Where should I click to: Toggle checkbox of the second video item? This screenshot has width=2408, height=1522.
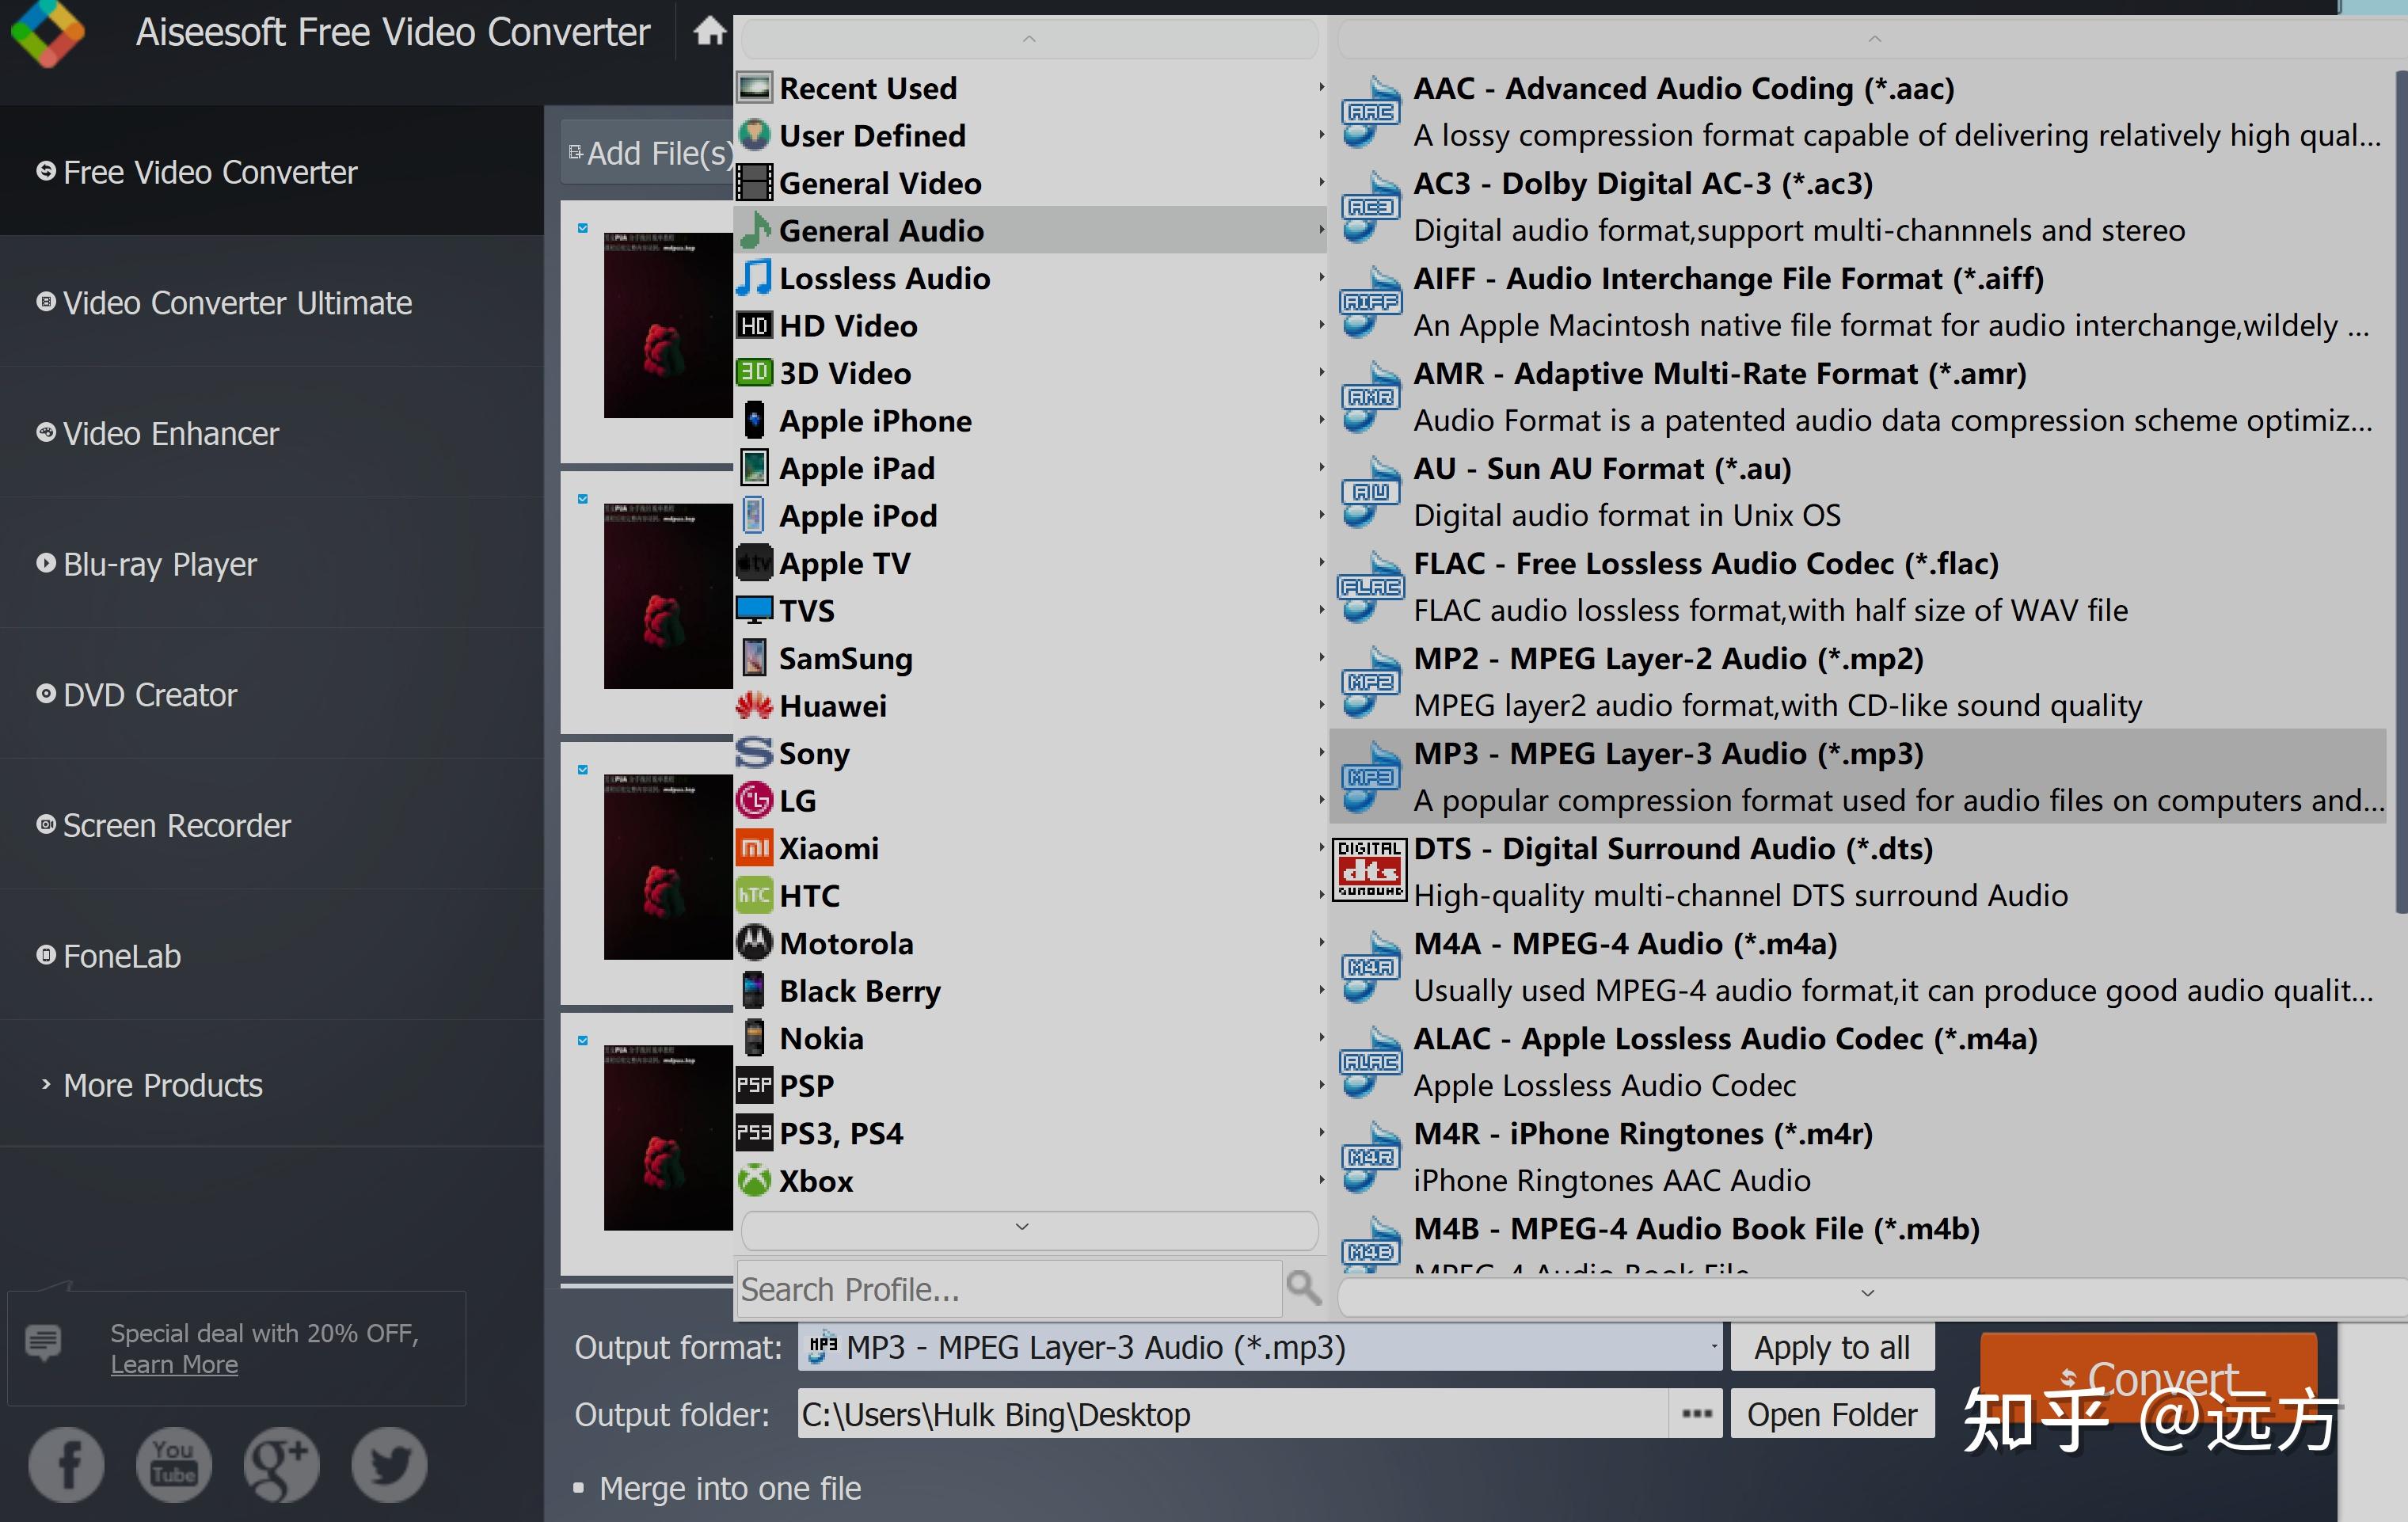(583, 499)
